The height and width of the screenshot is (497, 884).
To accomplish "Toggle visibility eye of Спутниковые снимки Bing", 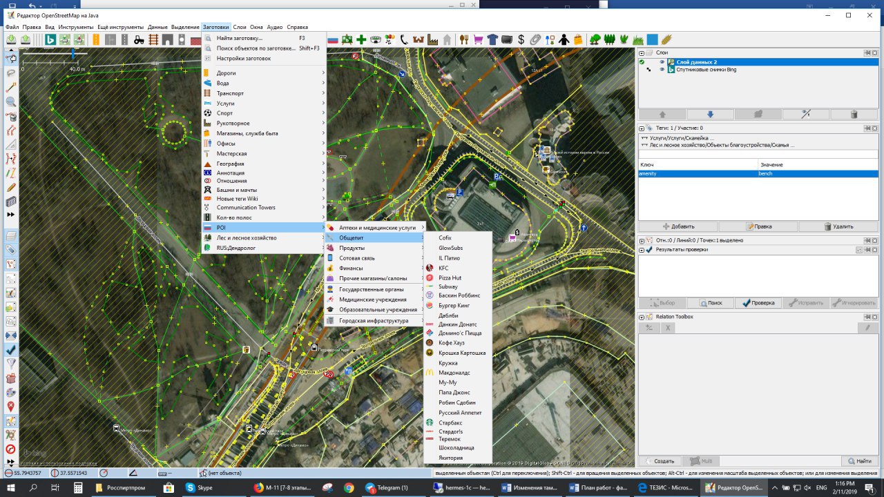I will tap(662, 70).
